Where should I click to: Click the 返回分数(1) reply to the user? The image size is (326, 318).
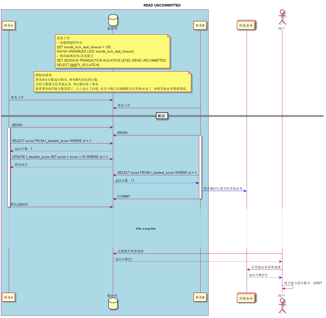123,259
